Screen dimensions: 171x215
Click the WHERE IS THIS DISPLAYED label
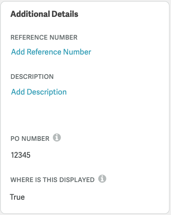52,180
